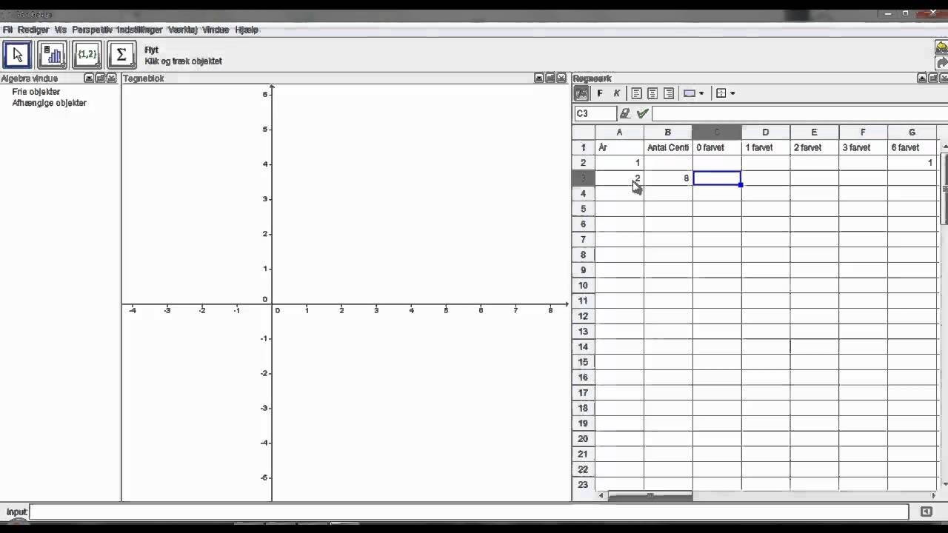
Task: Select the one-variable analysis bar chart tool
Action: [53, 55]
